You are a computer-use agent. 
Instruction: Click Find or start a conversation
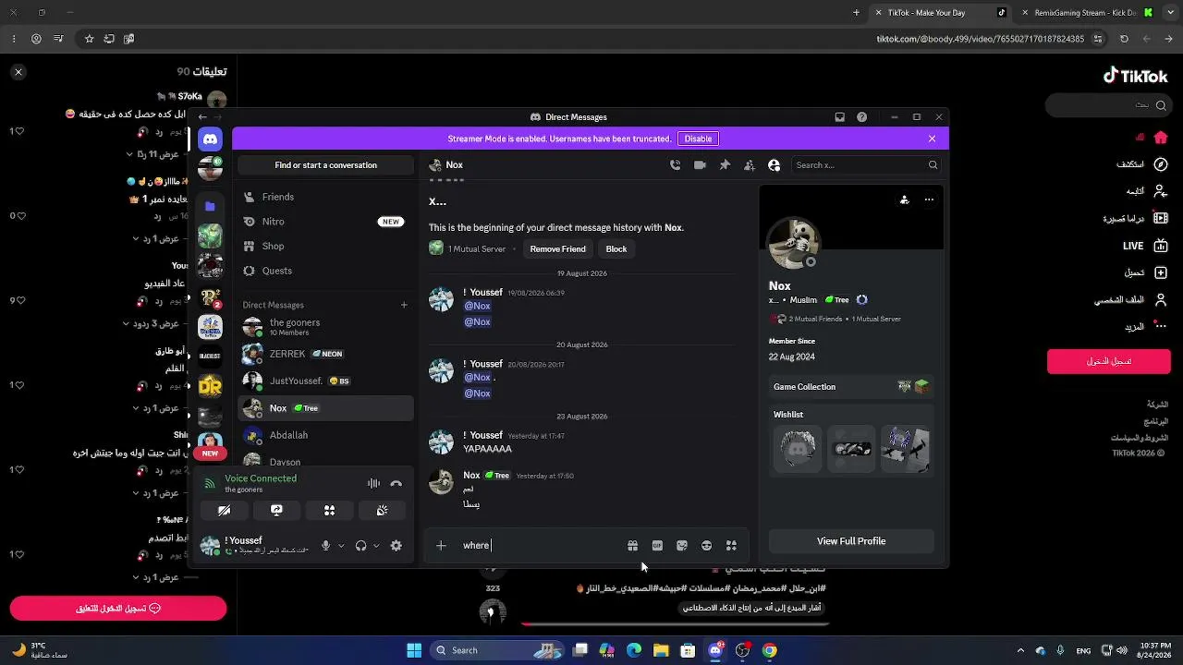(x=325, y=165)
